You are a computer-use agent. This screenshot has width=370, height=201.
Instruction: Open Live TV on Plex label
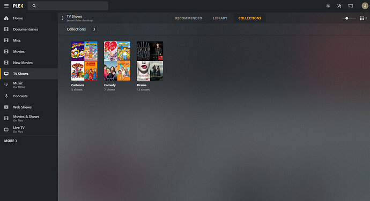(19, 129)
